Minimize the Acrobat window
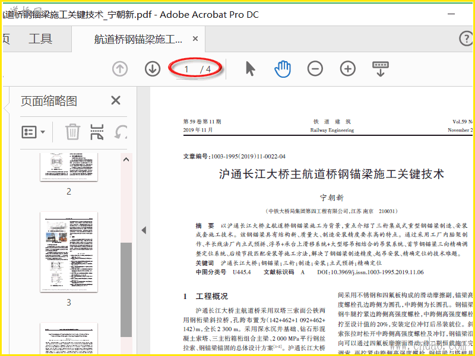The width and height of the screenshot is (475, 356). click(451, 14)
